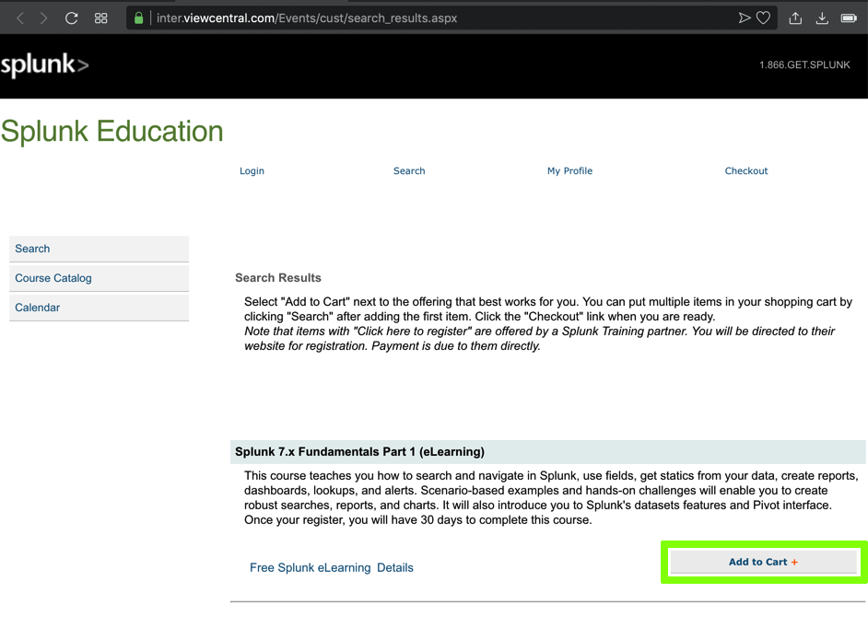
Task: Open Calendar from the sidebar
Action: [38, 308]
